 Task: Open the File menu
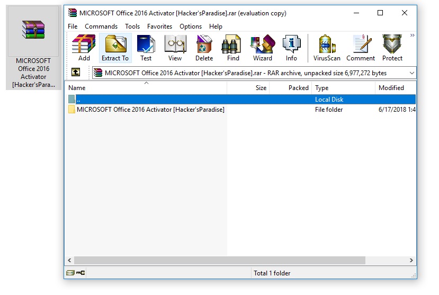click(73, 26)
